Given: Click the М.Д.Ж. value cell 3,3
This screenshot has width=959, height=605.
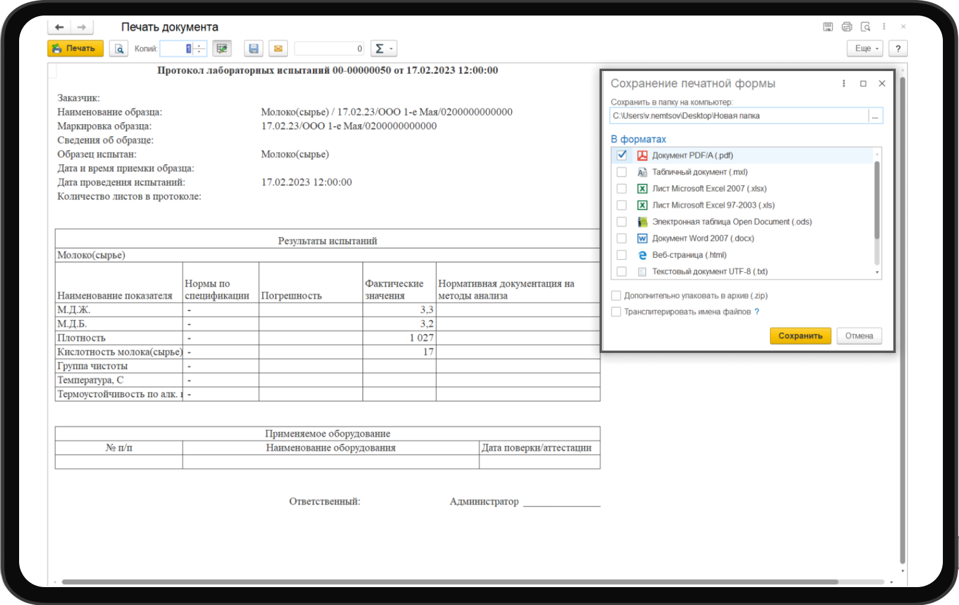Looking at the screenshot, I should [399, 310].
